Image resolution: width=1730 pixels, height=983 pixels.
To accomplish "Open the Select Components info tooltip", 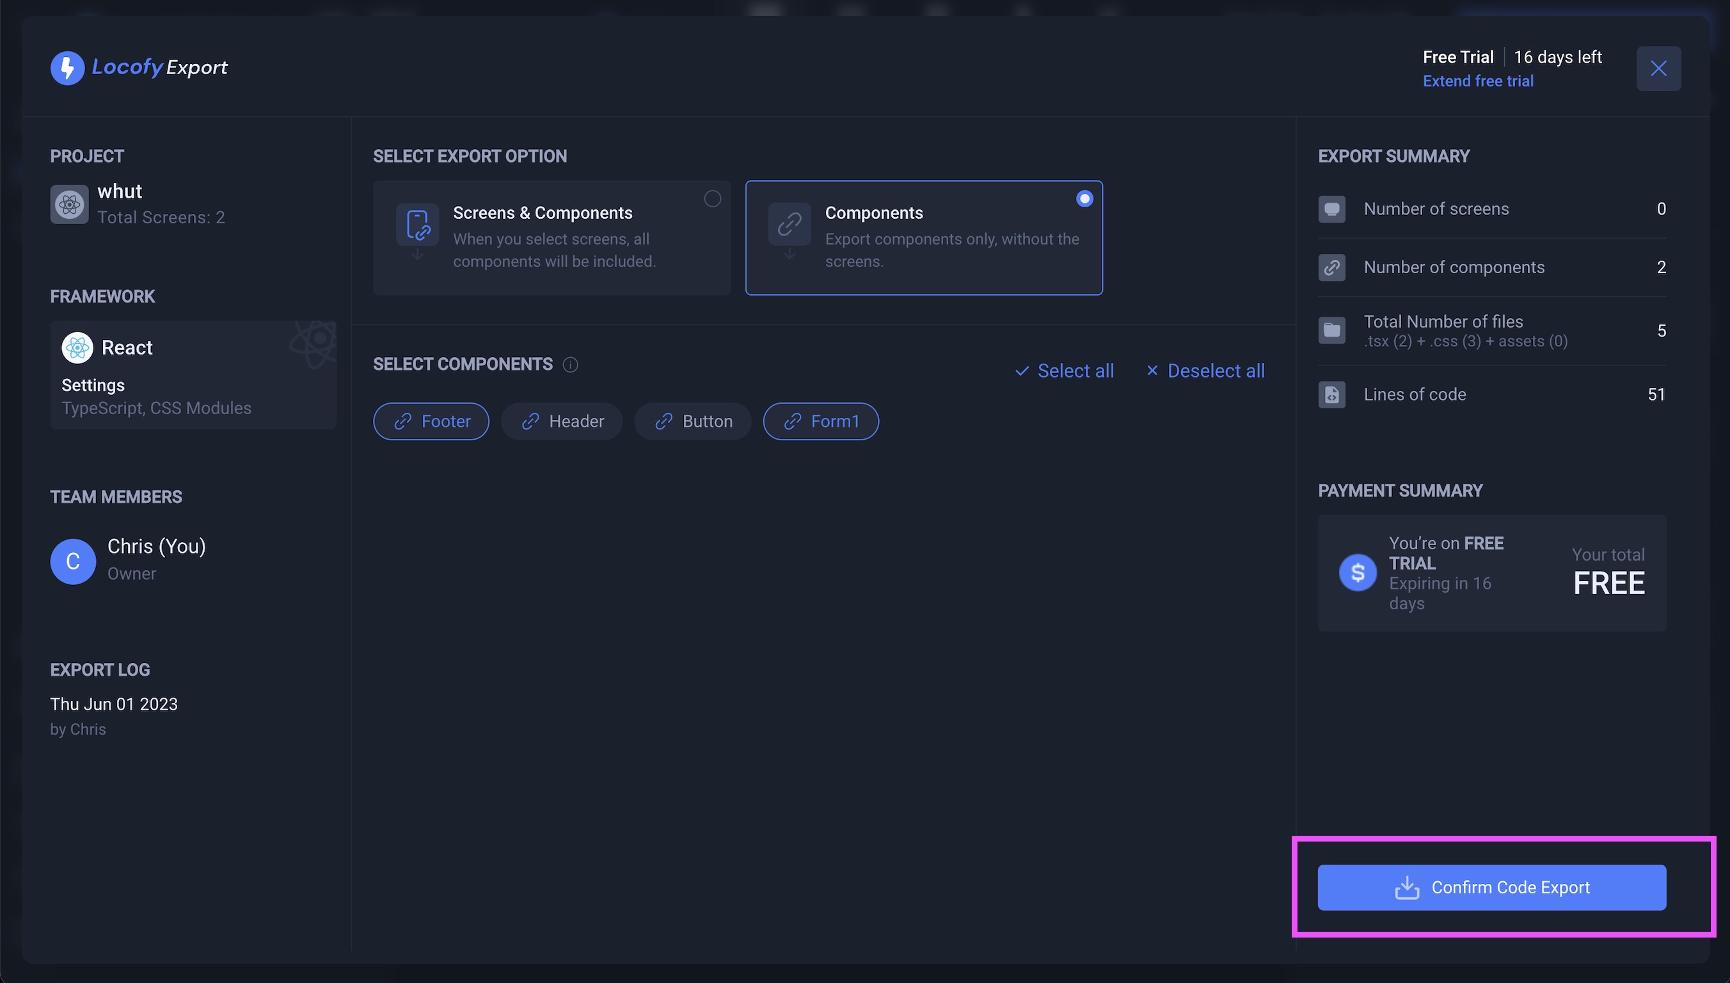I will tap(571, 365).
